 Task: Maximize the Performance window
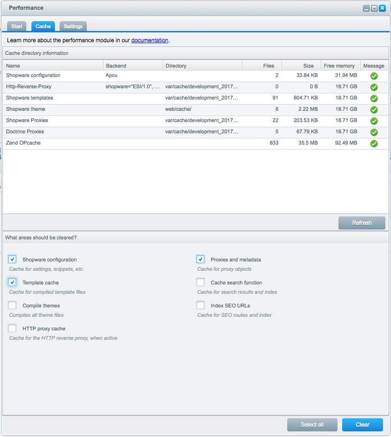coord(374,8)
